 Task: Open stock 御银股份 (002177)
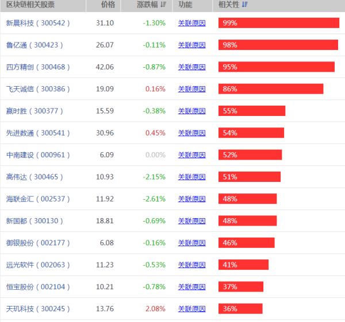point(38,243)
